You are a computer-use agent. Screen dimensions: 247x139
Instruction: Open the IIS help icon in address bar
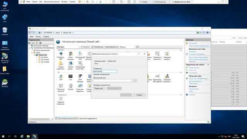point(208,32)
